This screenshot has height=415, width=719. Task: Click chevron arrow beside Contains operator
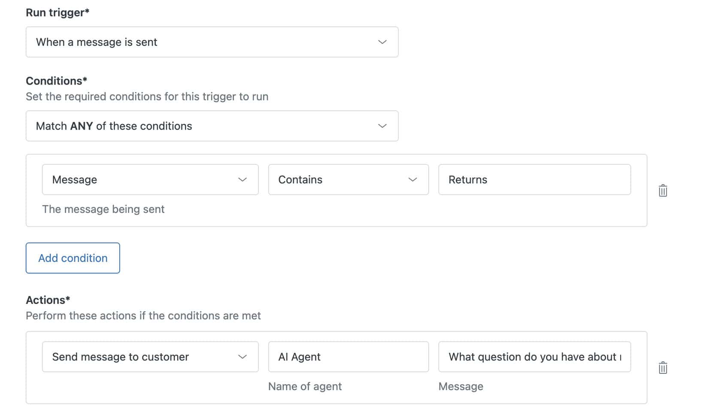click(x=413, y=180)
